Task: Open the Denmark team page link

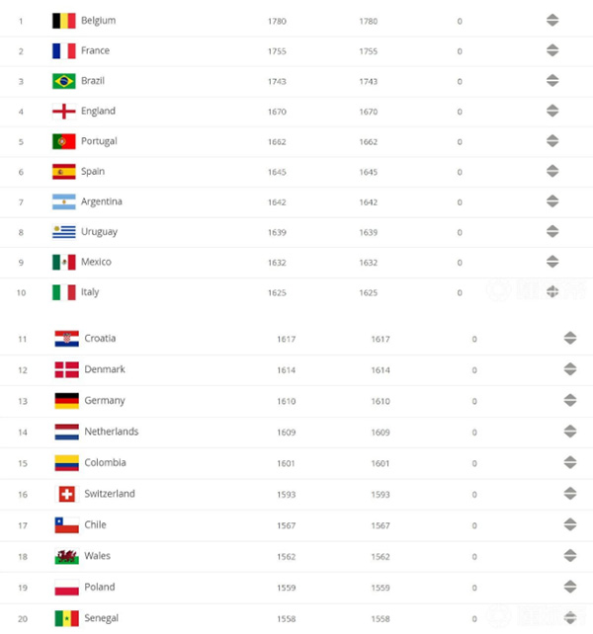Action: [105, 369]
